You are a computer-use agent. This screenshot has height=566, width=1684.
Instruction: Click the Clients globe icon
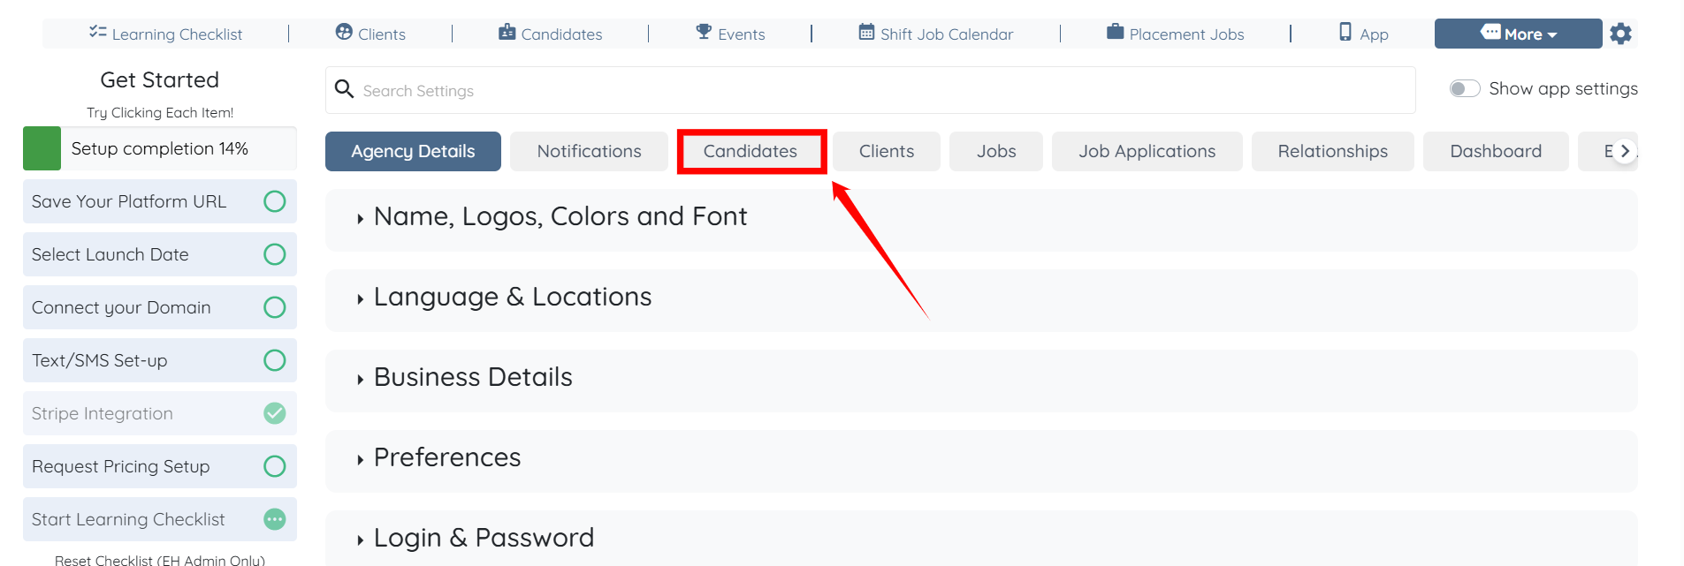[x=344, y=33]
